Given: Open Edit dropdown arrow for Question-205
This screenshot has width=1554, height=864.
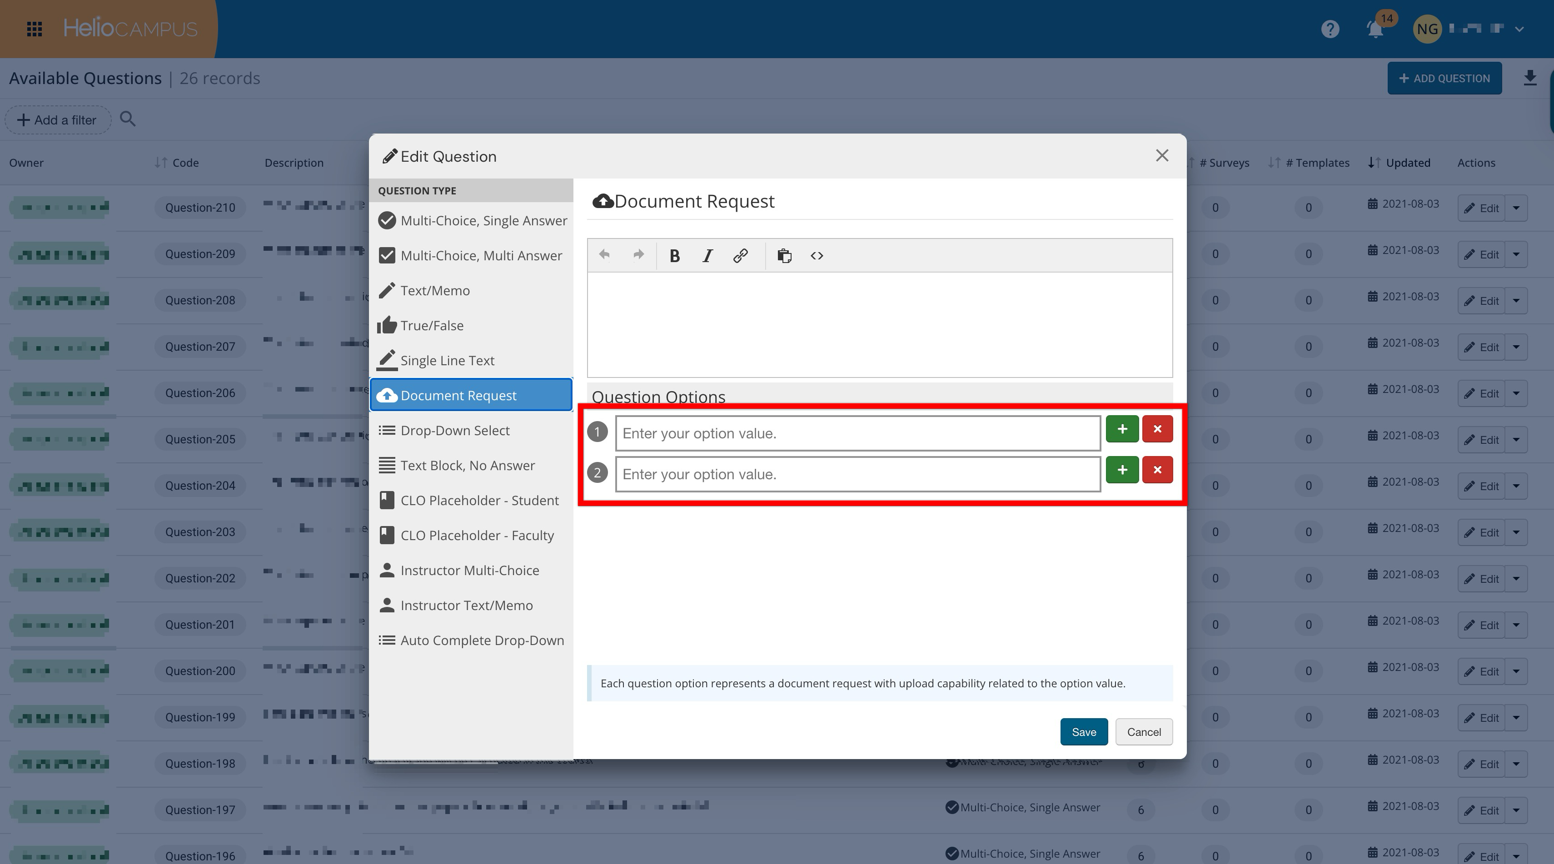Looking at the screenshot, I should pos(1516,440).
